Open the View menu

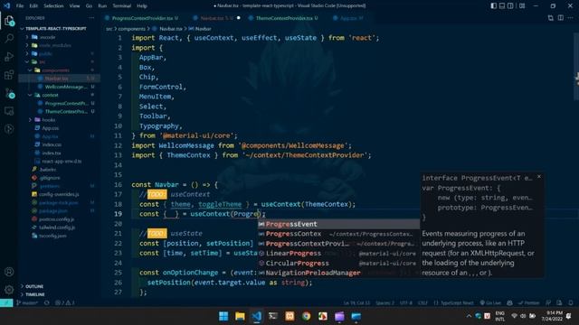(74, 6)
